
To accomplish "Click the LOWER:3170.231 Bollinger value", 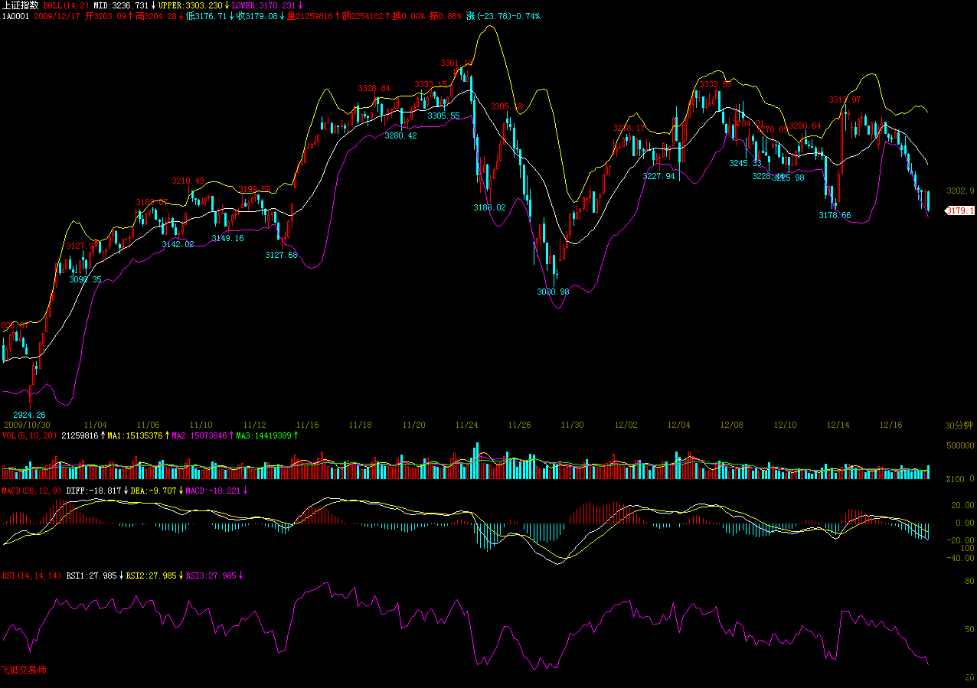I will (x=263, y=5).
